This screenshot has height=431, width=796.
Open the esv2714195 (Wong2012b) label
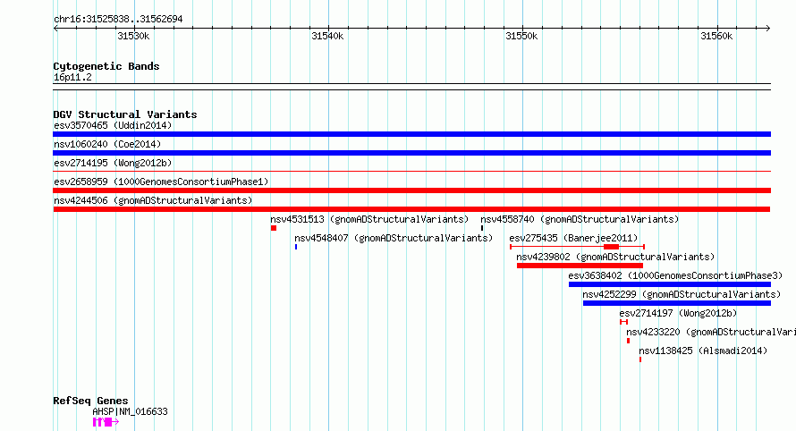[113, 163]
